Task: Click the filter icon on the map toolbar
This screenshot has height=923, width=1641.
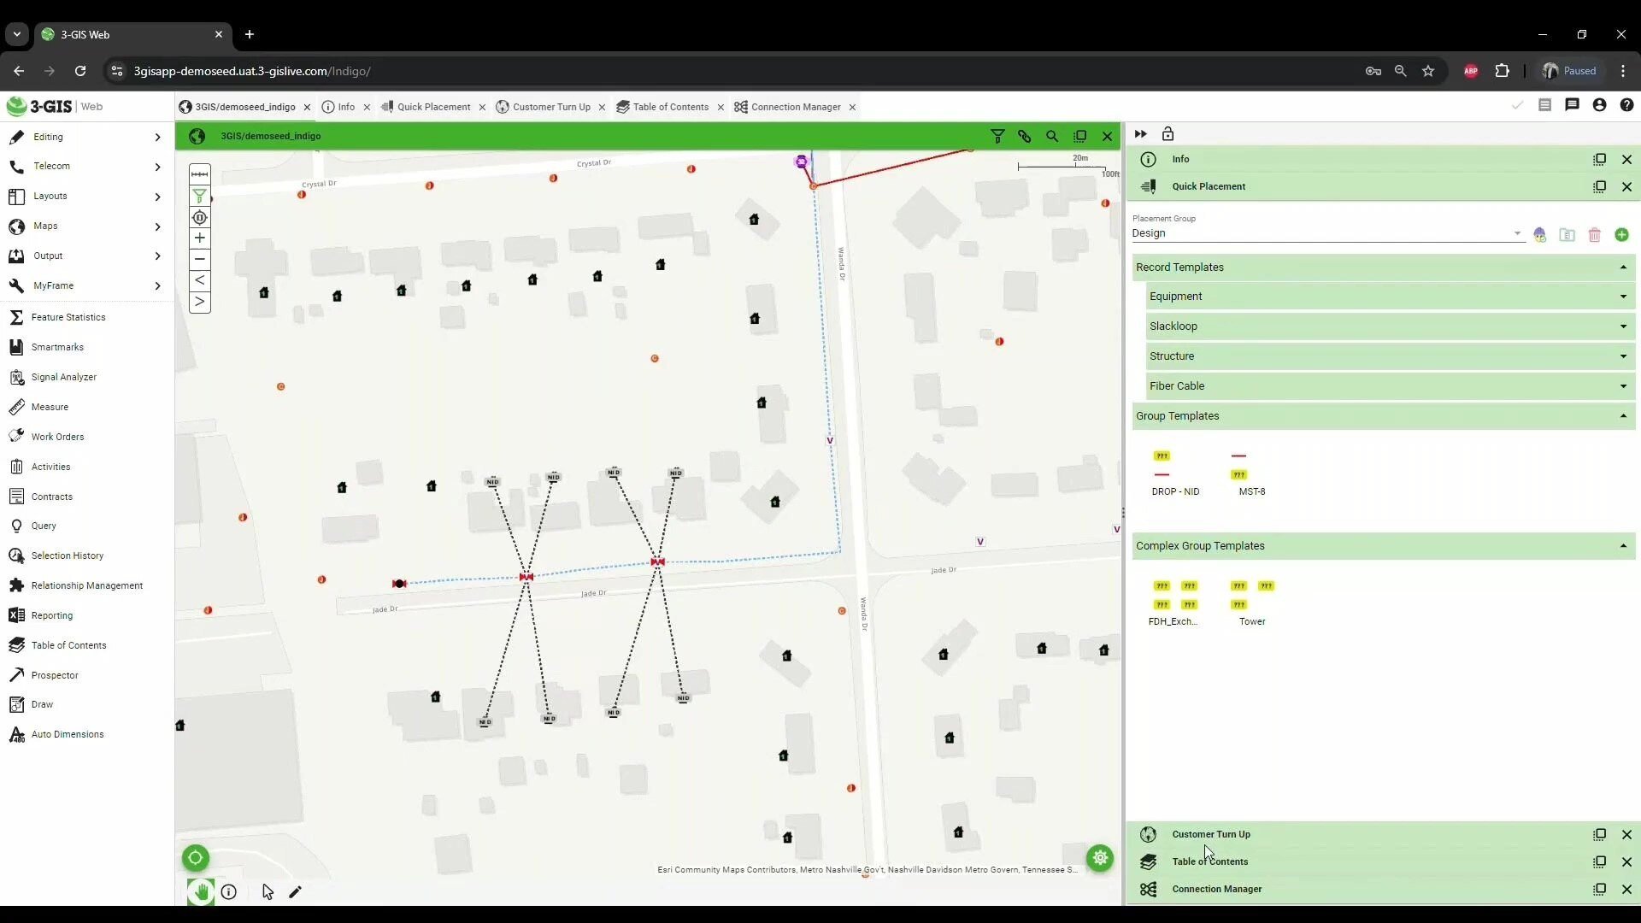Action: coord(997,136)
